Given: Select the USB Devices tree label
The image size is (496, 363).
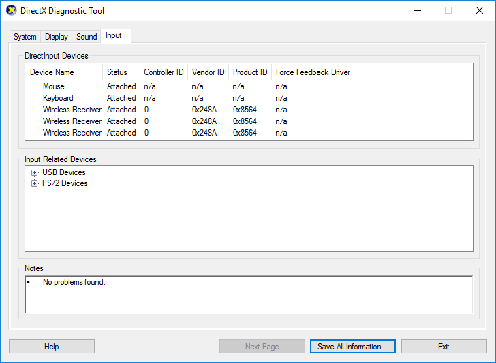Looking at the screenshot, I should (x=64, y=172).
